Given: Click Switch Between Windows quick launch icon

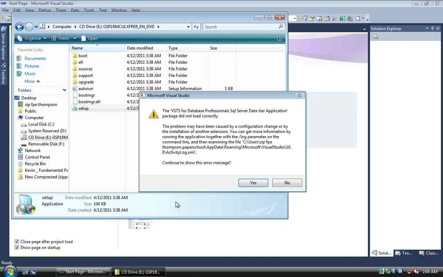Looking at the screenshot, I should 33,272.
